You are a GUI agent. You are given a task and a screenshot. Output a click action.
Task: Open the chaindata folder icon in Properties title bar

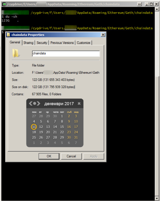click(x=8, y=35)
